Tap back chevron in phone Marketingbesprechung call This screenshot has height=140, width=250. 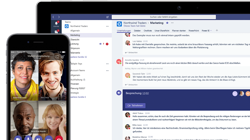pyautogui.click(x=13, y=57)
